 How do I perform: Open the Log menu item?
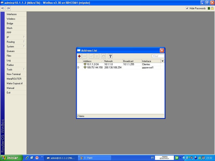click(x=16, y=60)
